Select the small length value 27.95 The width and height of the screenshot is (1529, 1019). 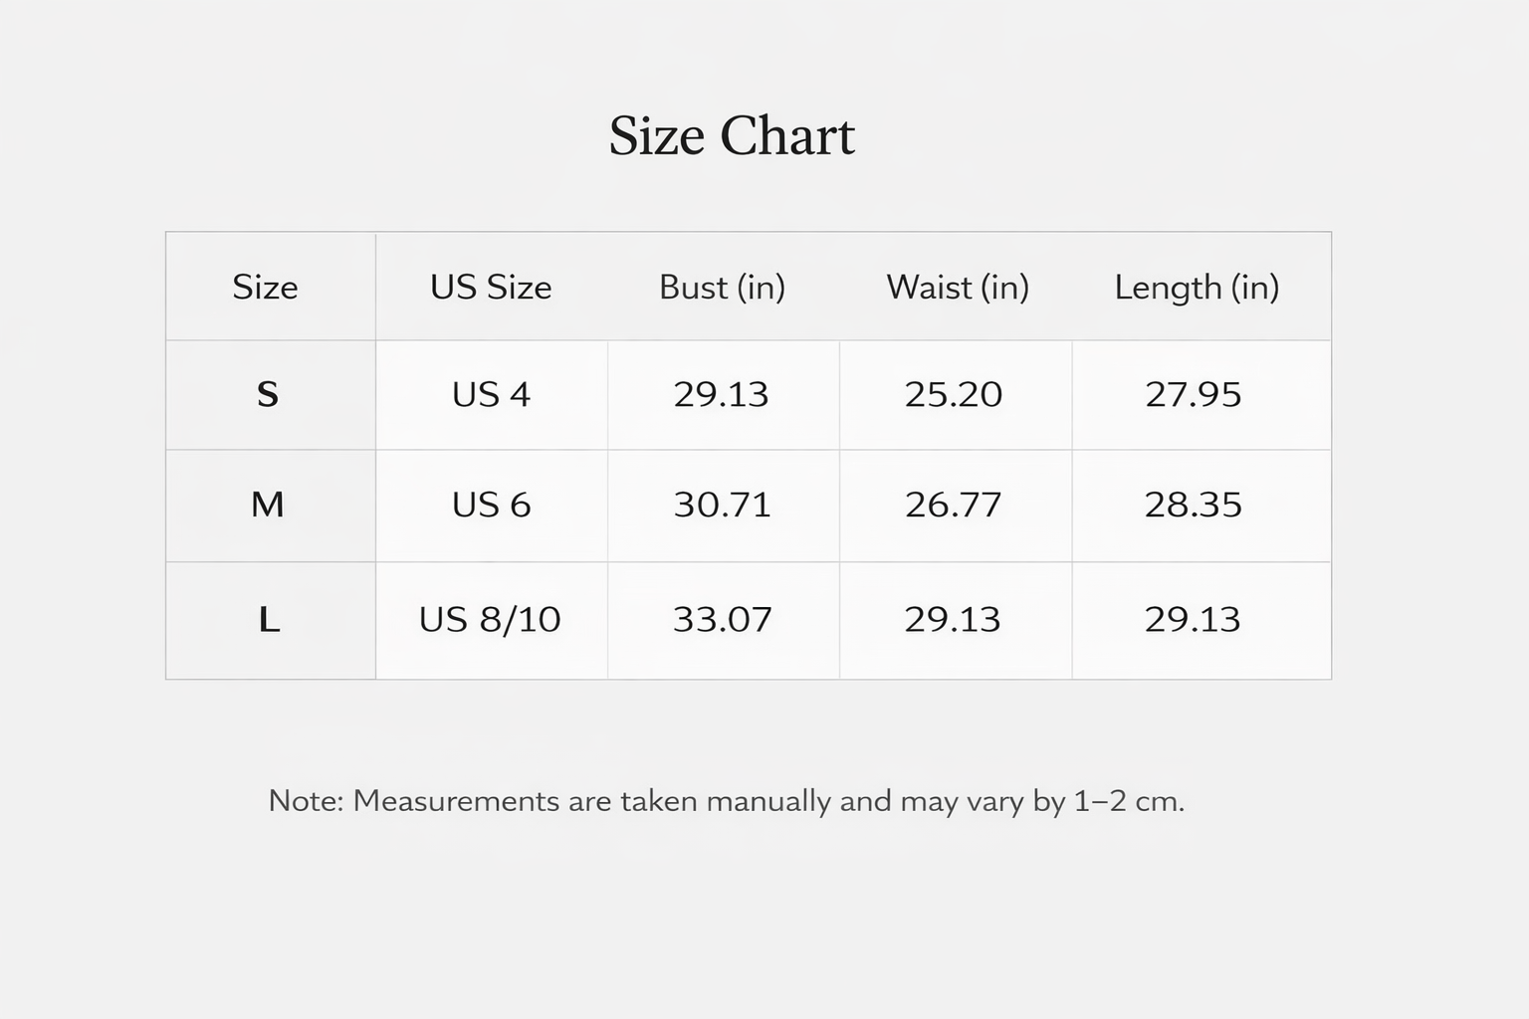click(1193, 395)
